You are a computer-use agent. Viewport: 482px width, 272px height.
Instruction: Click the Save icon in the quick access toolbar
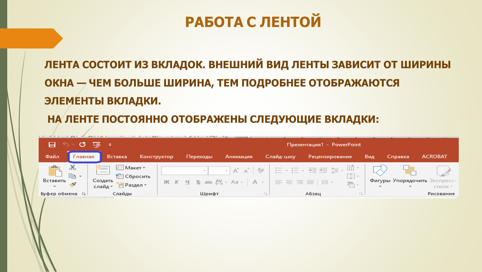tap(52, 144)
